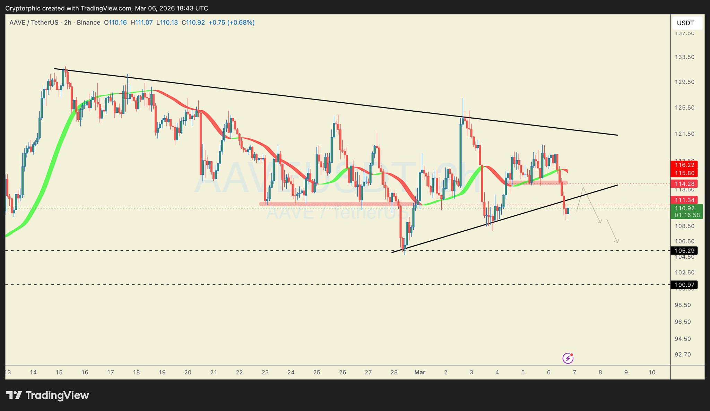Click the red 111.34 price label
This screenshot has height=411, width=710.
(684, 200)
